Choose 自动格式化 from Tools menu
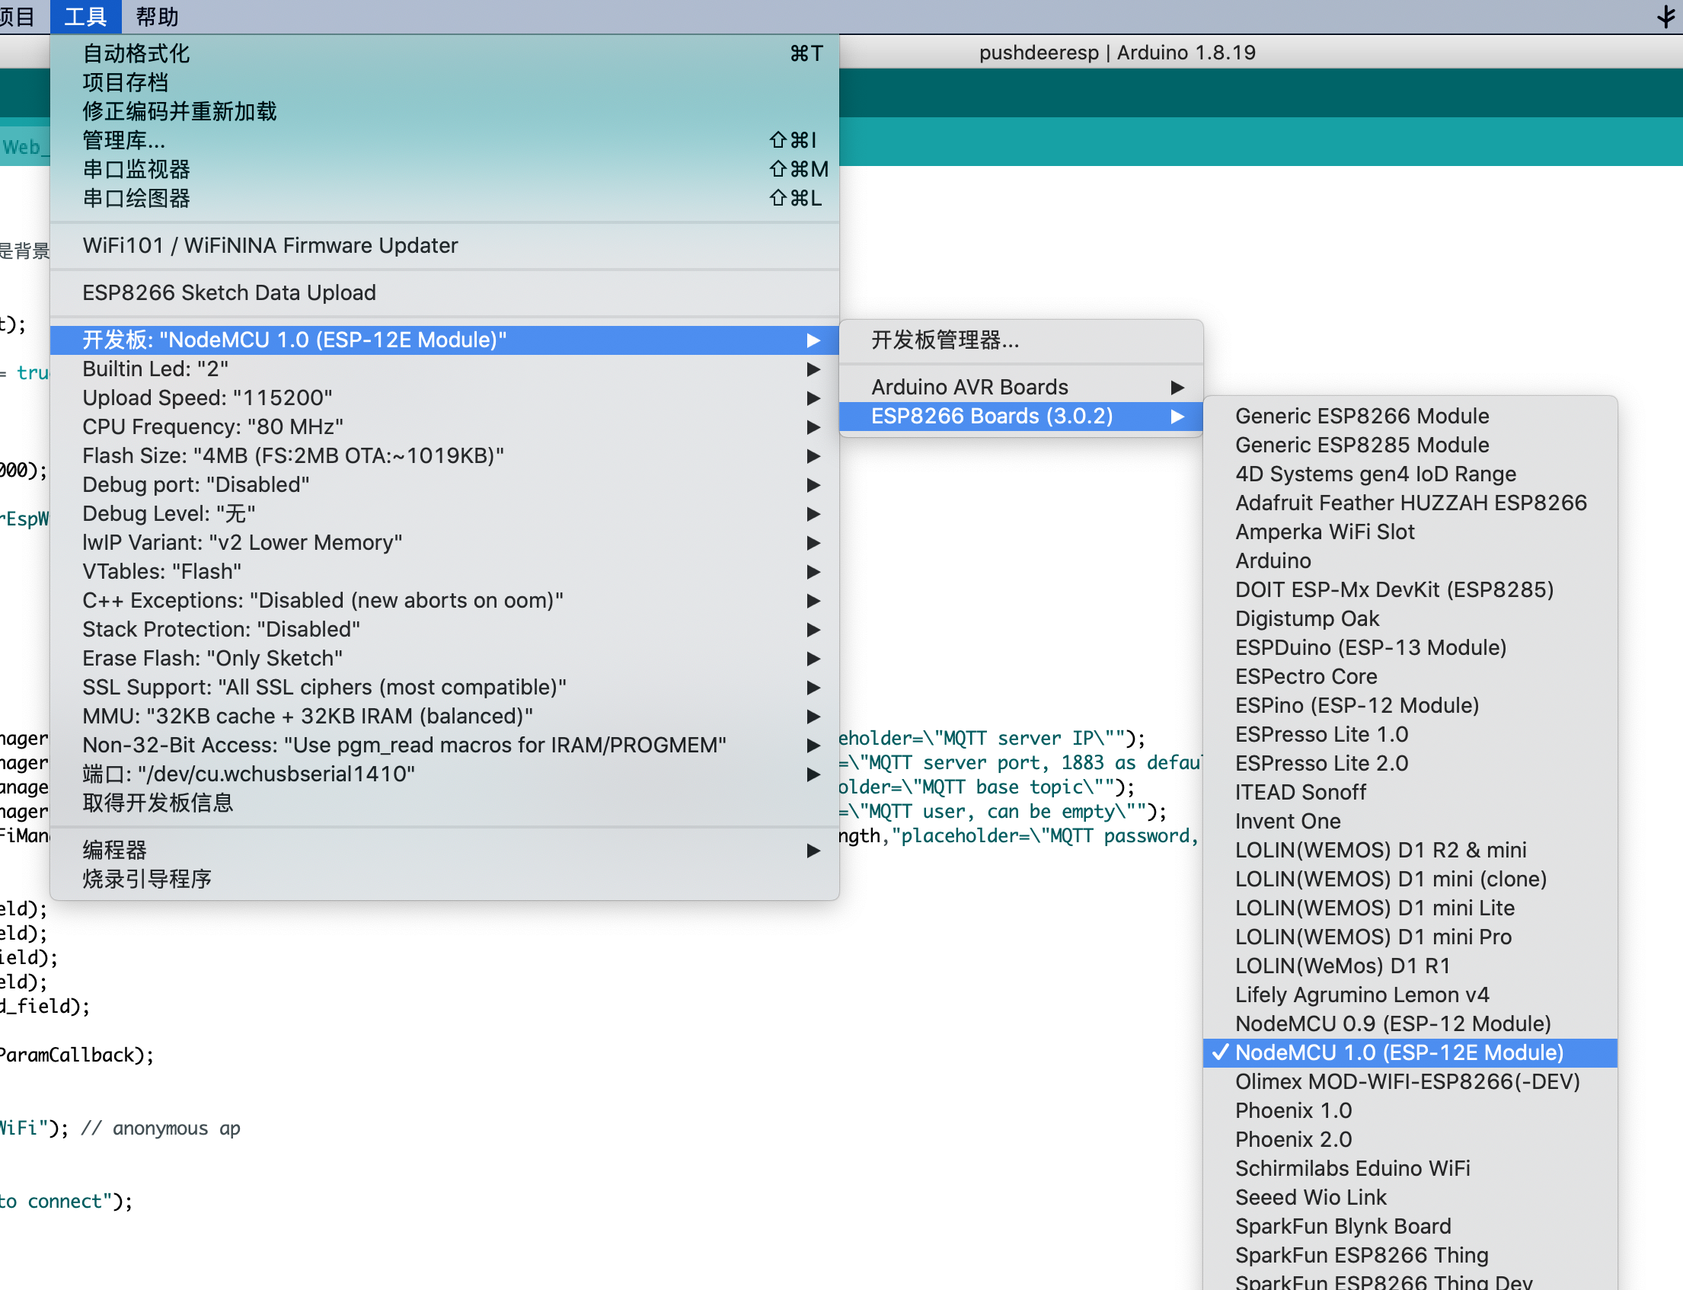 coord(445,54)
